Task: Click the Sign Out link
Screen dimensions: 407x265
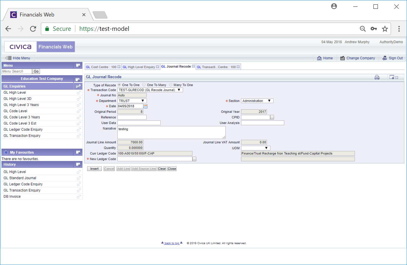Action: 393,58
